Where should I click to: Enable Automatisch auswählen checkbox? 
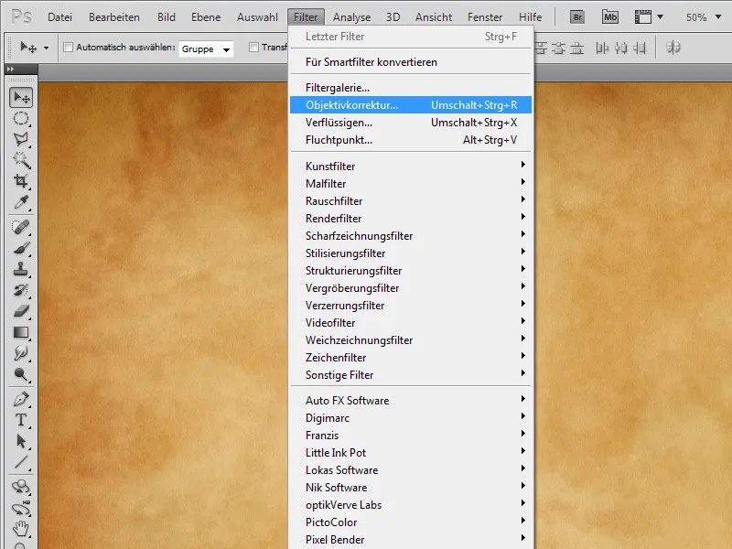coord(68,48)
